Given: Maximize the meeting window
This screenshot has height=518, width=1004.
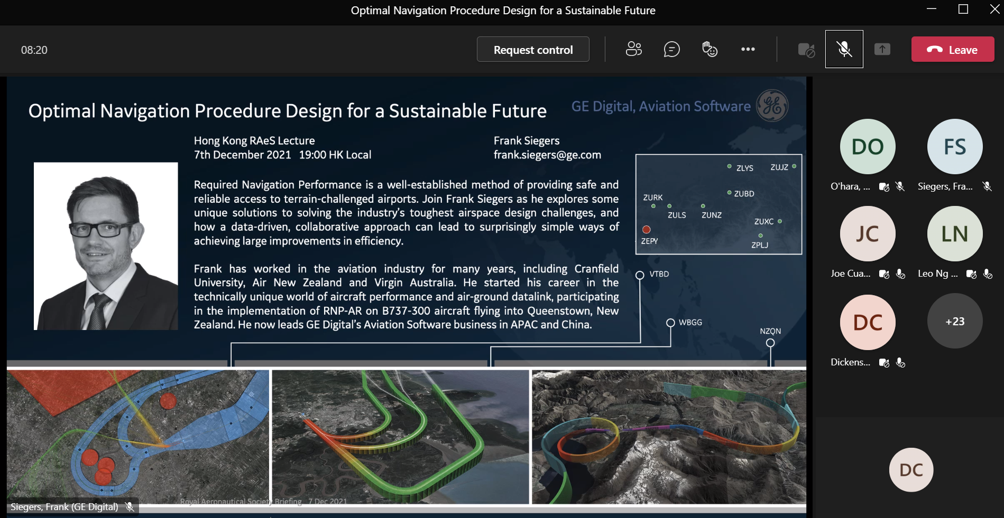Looking at the screenshot, I should (x=963, y=10).
